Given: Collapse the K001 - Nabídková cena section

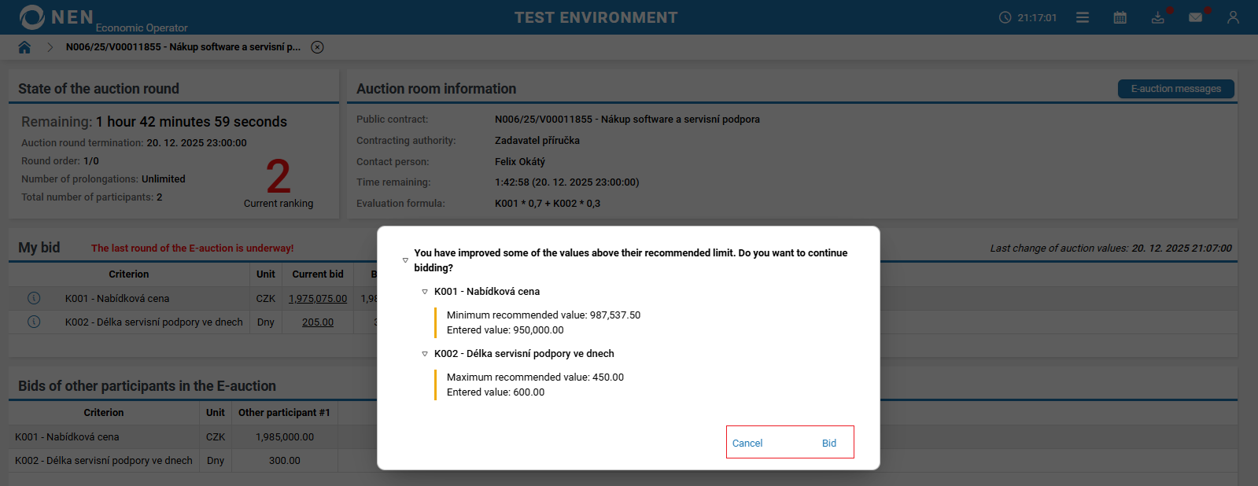Looking at the screenshot, I should tap(425, 292).
